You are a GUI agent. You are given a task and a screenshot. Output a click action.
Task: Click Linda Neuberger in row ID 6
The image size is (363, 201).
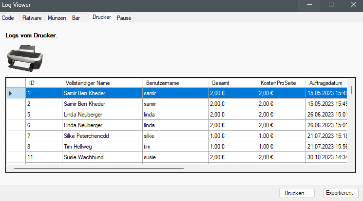coord(102,125)
